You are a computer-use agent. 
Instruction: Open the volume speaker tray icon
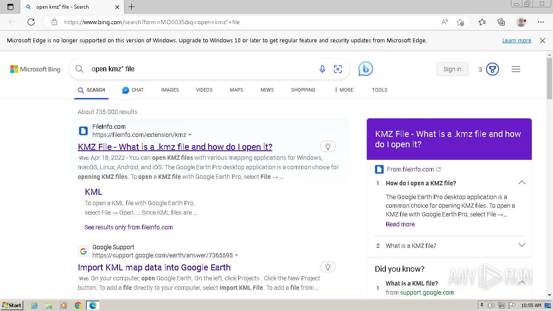491,305
